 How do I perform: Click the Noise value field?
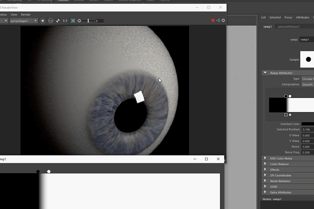coord(308,147)
